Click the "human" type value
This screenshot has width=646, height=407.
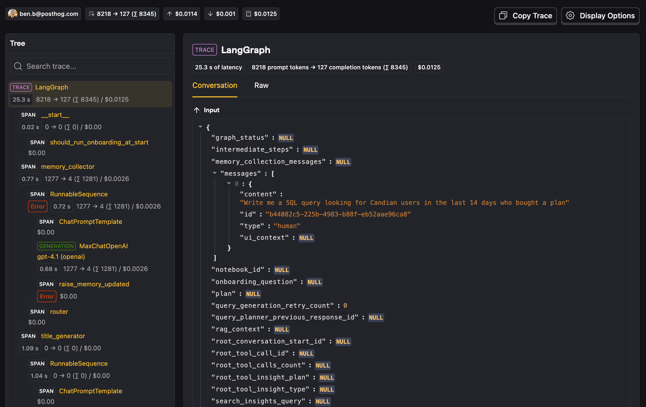pos(287,226)
